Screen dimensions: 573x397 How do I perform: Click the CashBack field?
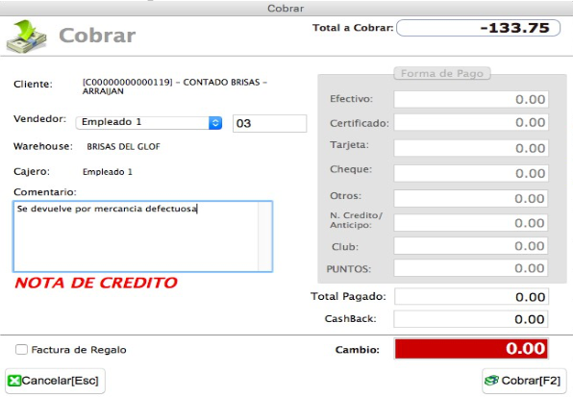[x=471, y=319]
